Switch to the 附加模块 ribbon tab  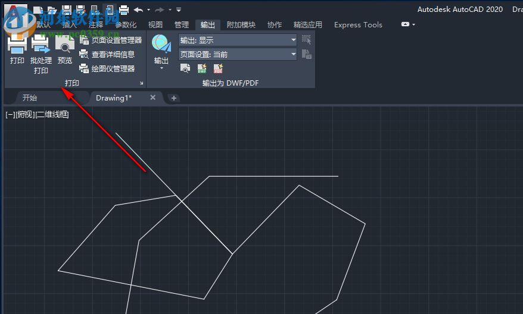click(241, 24)
